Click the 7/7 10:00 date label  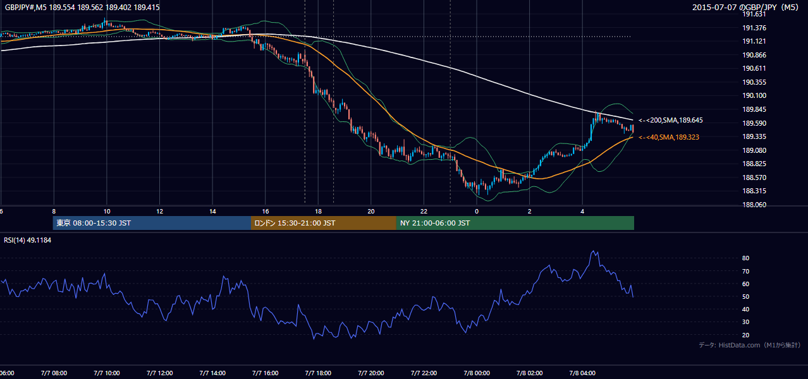pyautogui.click(x=107, y=373)
